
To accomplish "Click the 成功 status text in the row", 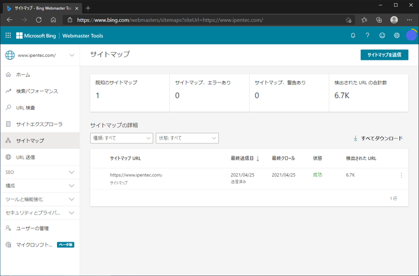I will pyautogui.click(x=318, y=175).
